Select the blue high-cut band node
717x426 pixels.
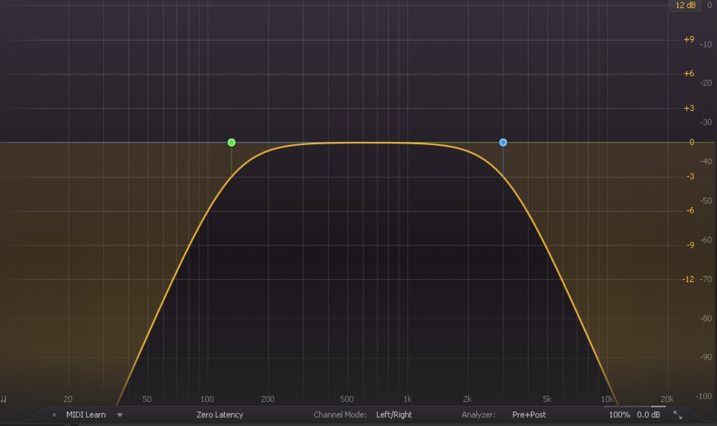point(503,142)
